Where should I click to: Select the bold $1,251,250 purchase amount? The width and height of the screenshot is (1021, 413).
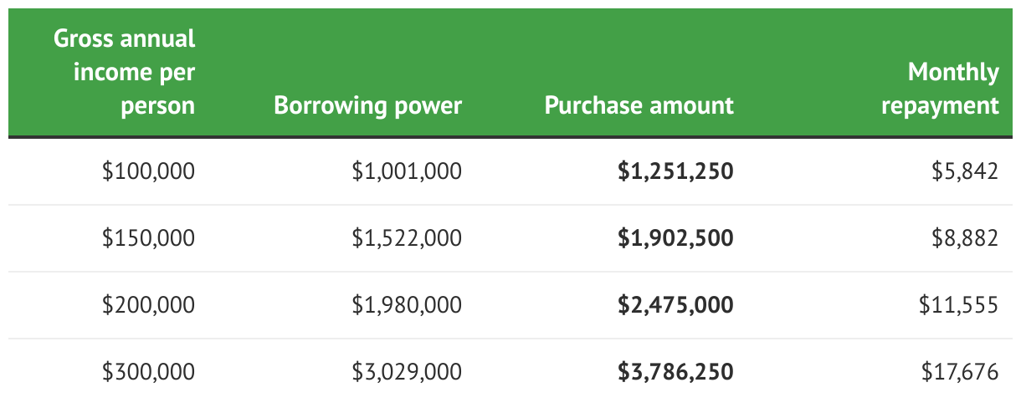676,171
